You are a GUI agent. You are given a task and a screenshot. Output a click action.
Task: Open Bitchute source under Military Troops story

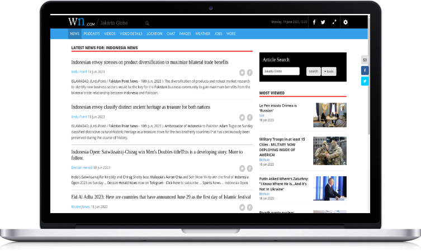[x=264, y=160]
